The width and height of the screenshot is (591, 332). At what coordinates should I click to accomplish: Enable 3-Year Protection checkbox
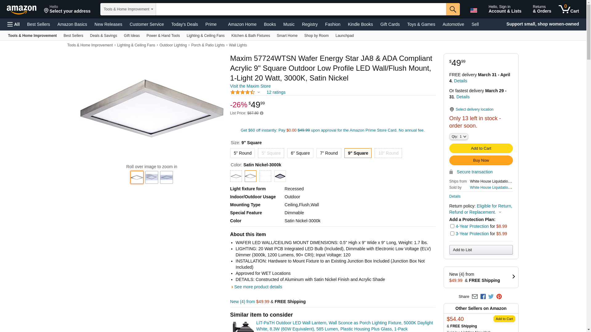[x=452, y=234]
